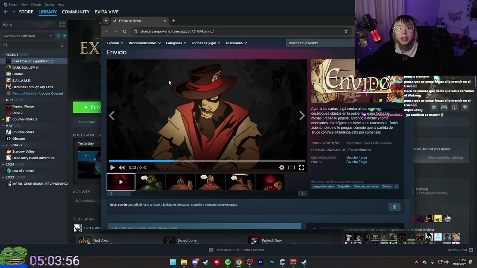Open the Help menu in Steam client

[61, 4]
